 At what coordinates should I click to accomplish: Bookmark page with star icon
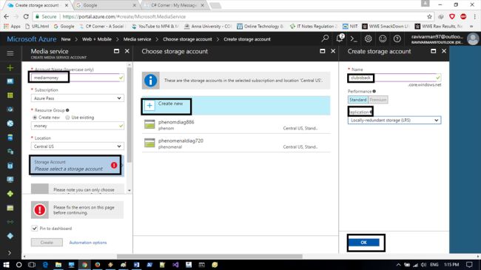429,16
